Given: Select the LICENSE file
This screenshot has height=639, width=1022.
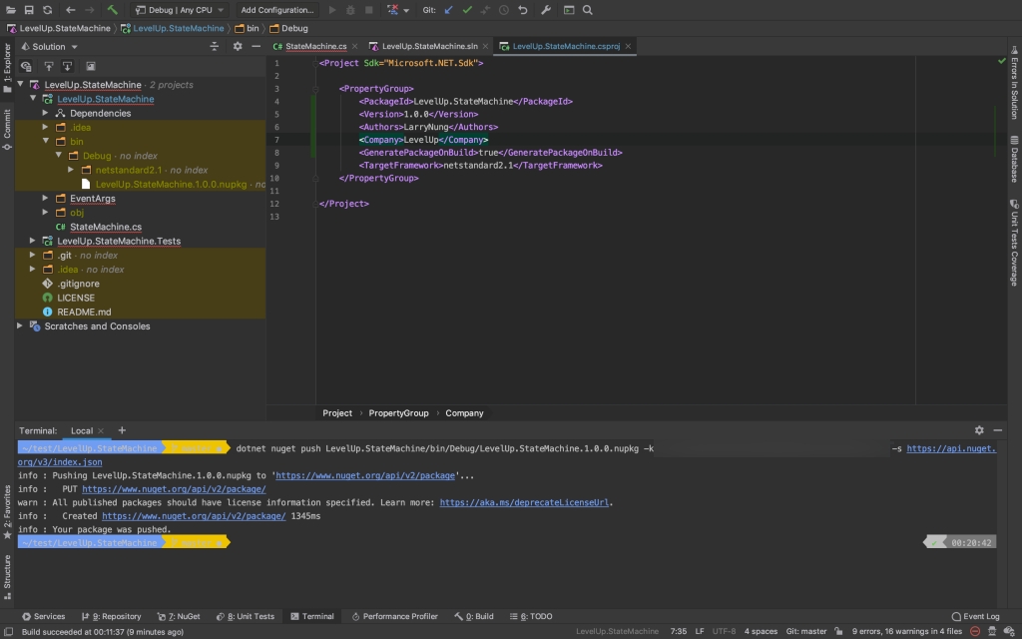Looking at the screenshot, I should click(x=76, y=298).
